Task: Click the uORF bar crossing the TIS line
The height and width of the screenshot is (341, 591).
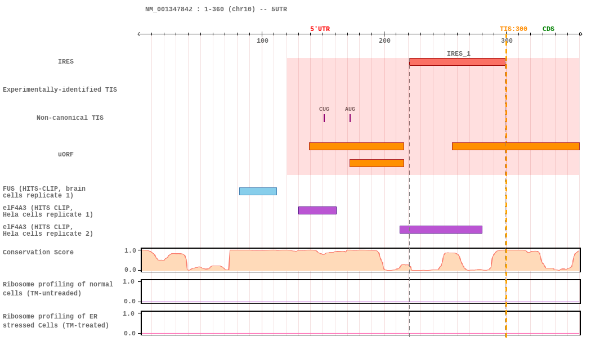Action: pos(515,146)
